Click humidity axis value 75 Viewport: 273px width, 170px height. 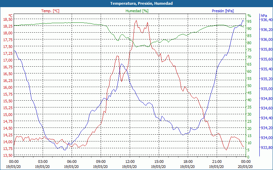[249, 50]
